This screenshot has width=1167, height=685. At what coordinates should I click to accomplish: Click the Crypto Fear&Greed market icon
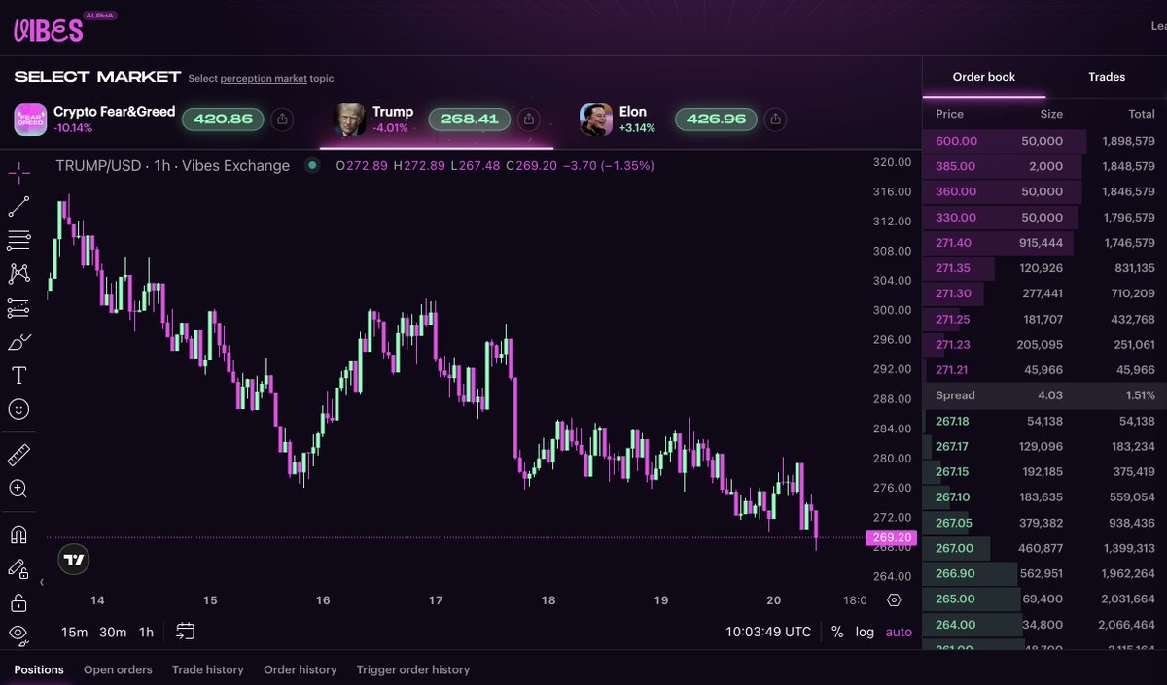coord(30,120)
